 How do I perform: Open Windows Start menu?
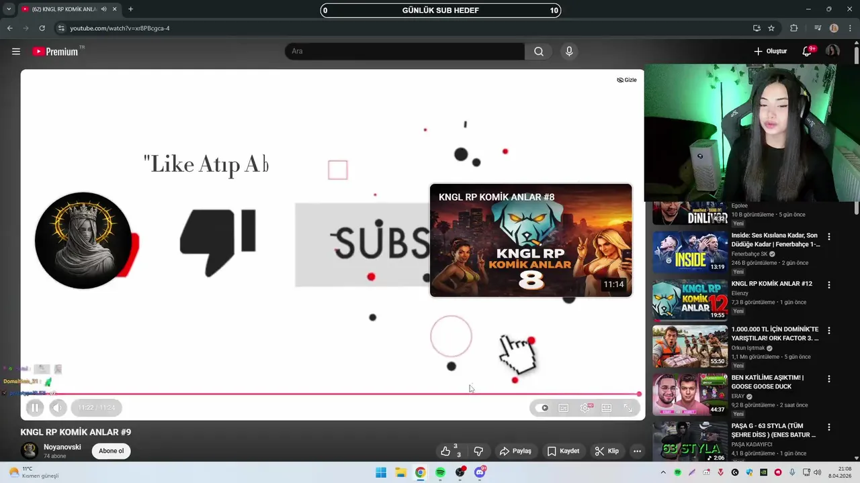tap(381, 472)
